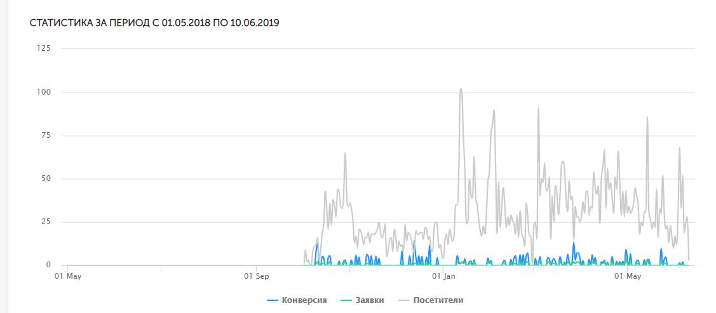The height and width of the screenshot is (313, 716).
Task: Click the 01 May axis label at left
Action: click(x=67, y=277)
